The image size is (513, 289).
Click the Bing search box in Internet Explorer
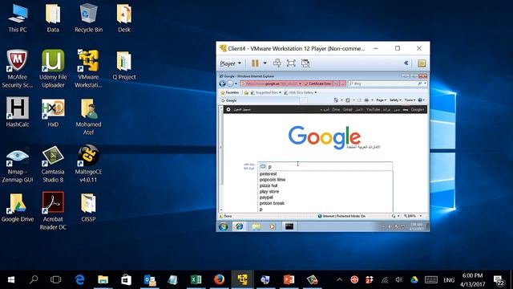(383, 83)
